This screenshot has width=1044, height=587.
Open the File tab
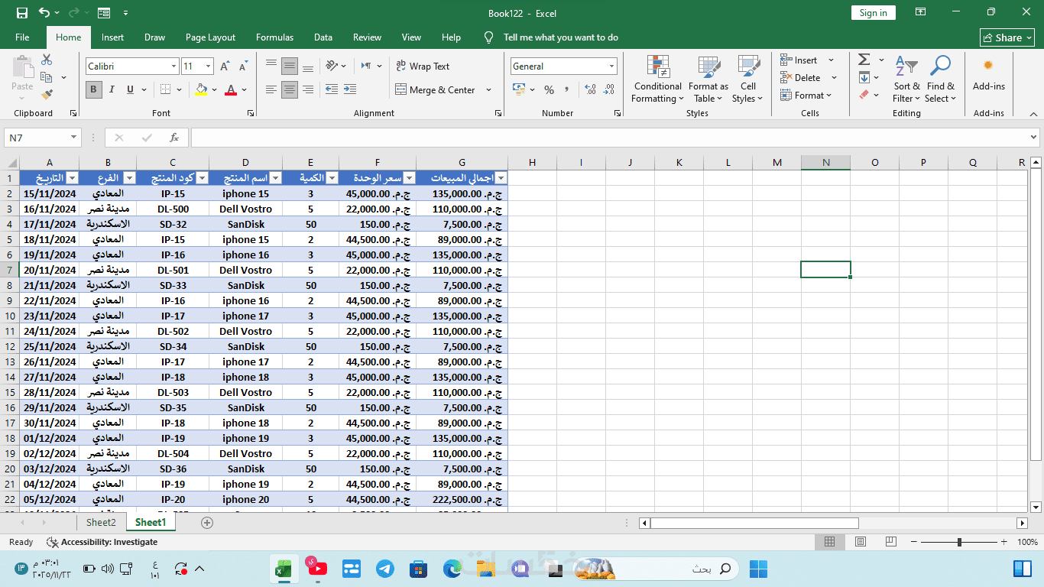(x=22, y=37)
